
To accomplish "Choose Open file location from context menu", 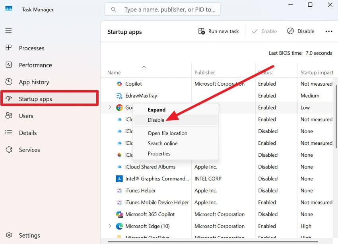I will coord(167,133).
